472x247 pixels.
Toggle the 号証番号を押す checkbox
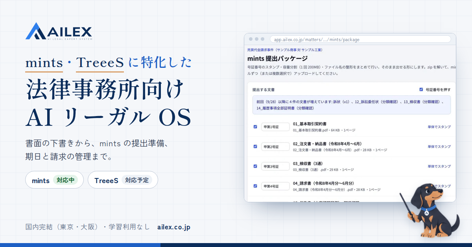[x=421, y=89]
